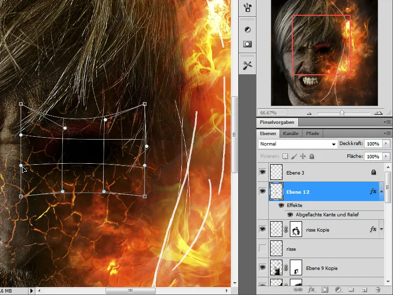Viewport: 393px width, 295px height.
Task: Hide the Ebene 3 layer
Action: [x=262, y=172]
